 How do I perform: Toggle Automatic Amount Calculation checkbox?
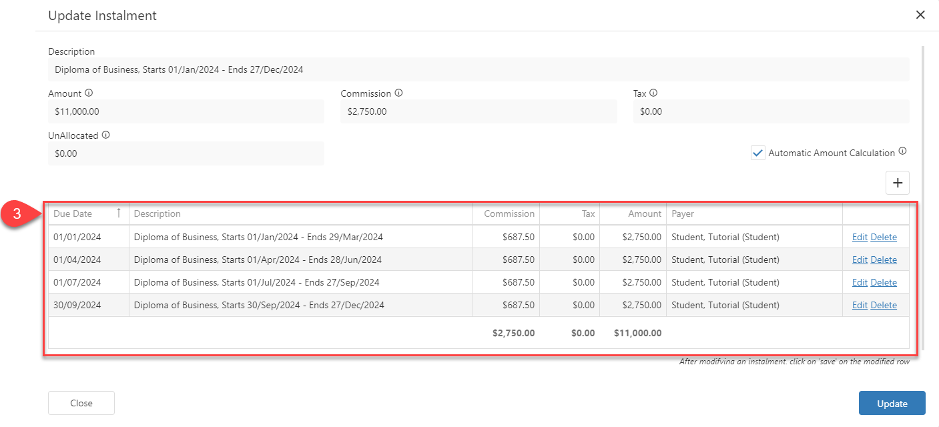click(757, 153)
